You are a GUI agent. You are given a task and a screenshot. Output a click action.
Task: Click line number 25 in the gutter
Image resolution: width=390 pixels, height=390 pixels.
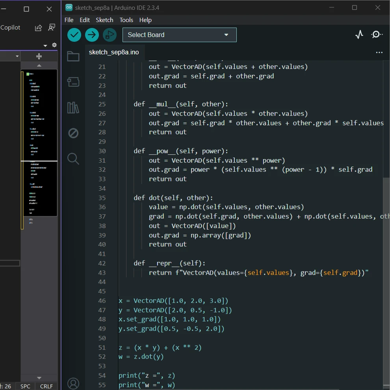tap(102, 104)
